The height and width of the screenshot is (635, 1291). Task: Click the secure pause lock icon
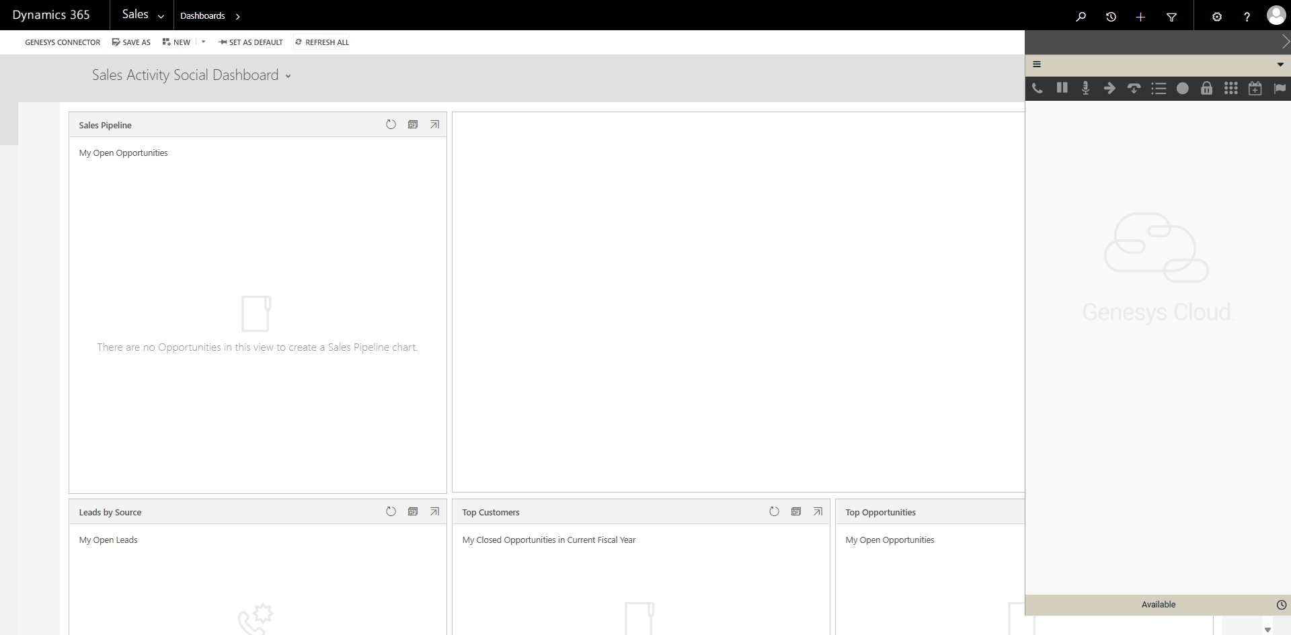[1206, 88]
